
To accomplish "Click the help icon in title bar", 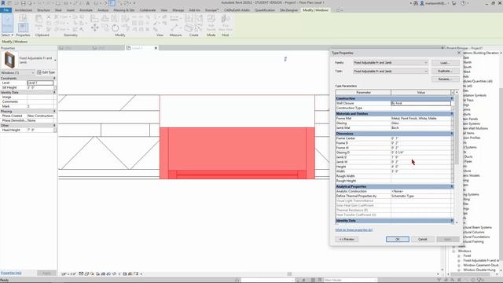I will coord(463,3).
